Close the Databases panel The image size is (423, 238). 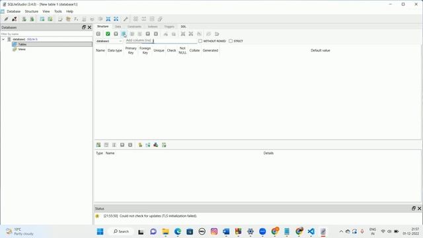[x=89, y=27]
